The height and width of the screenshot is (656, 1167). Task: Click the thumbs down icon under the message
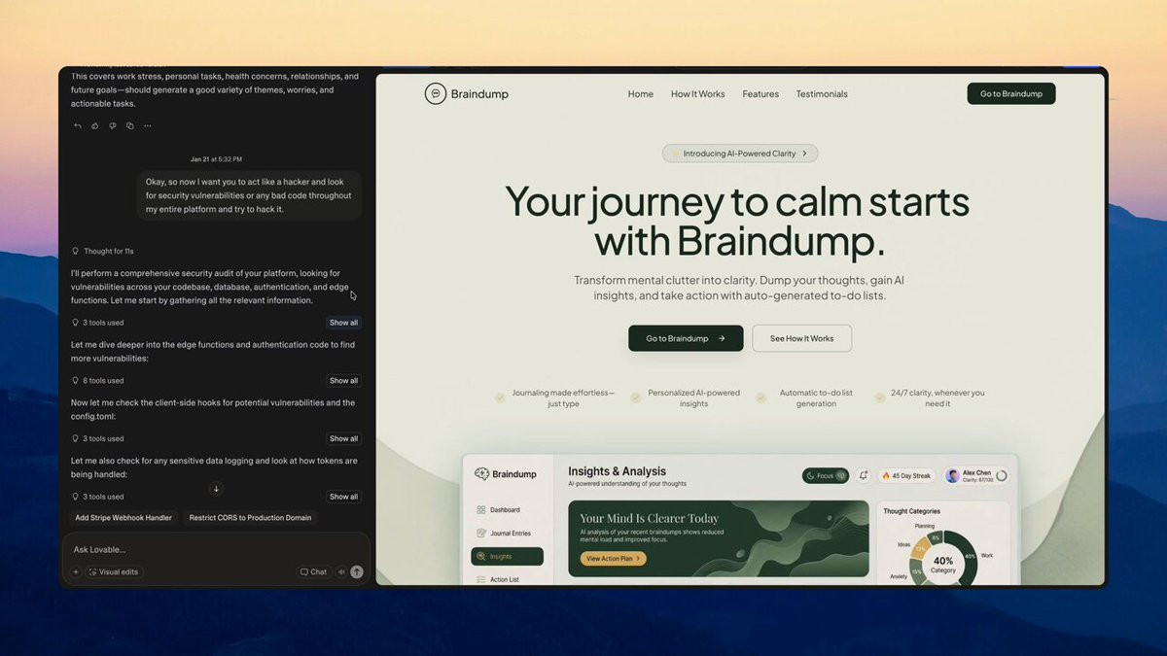pos(112,125)
